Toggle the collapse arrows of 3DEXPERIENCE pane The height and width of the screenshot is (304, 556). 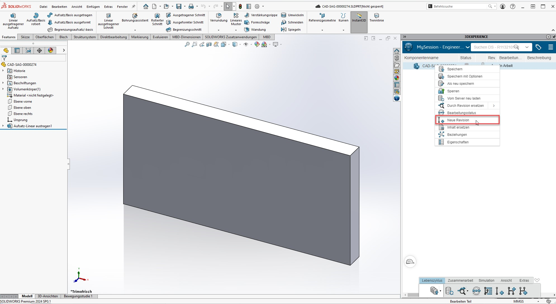coord(405,37)
